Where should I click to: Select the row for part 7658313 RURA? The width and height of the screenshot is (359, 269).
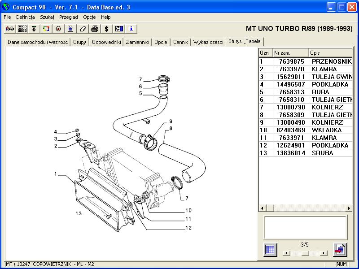coord(305,92)
